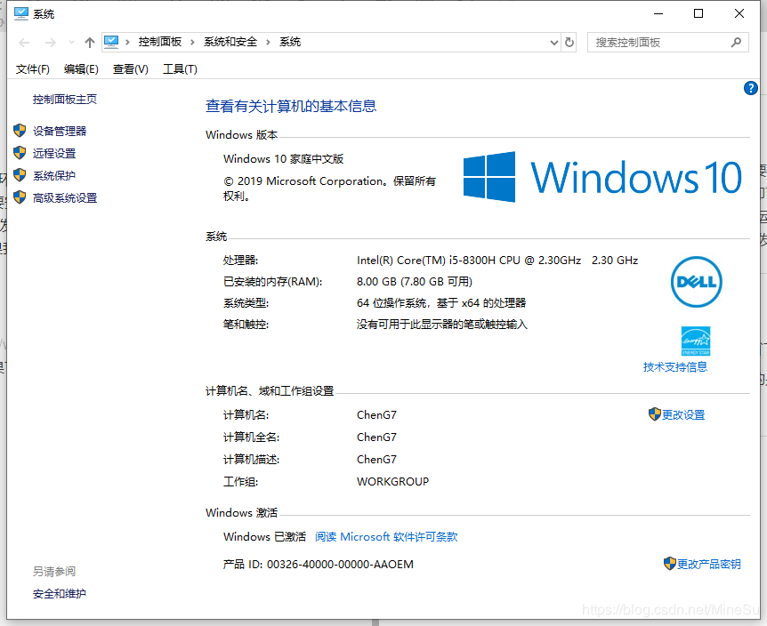Maximize the 系统 window
The image size is (767, 626).
tap(698, 13)
